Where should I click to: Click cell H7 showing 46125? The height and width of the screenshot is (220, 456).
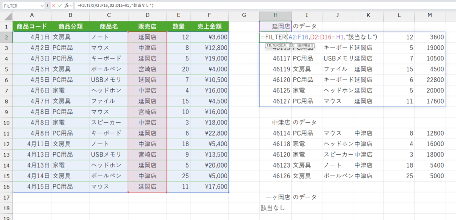click(275, 91)
